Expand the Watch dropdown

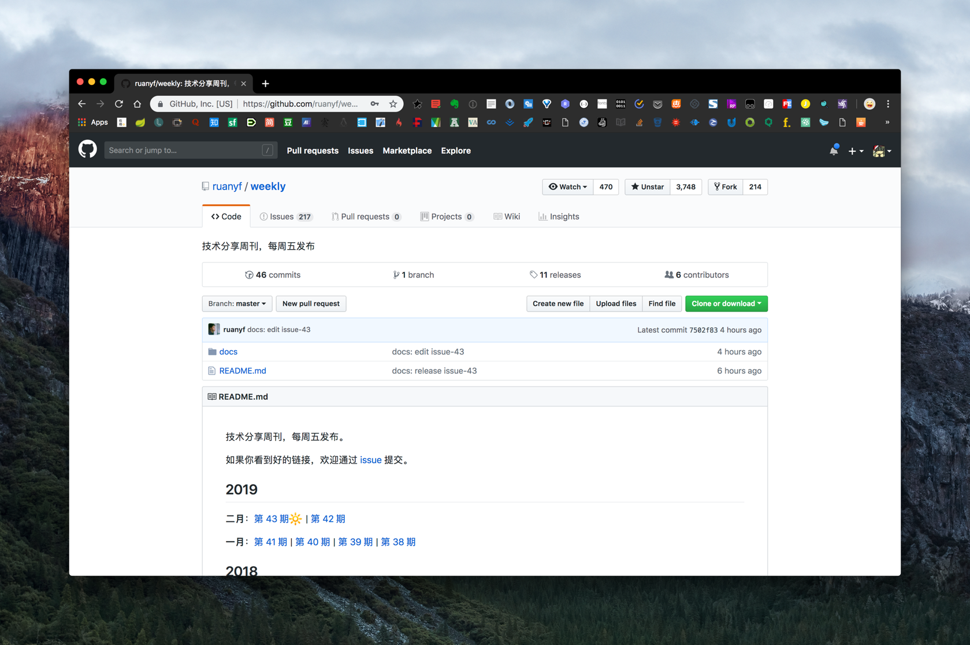(567, 187)
